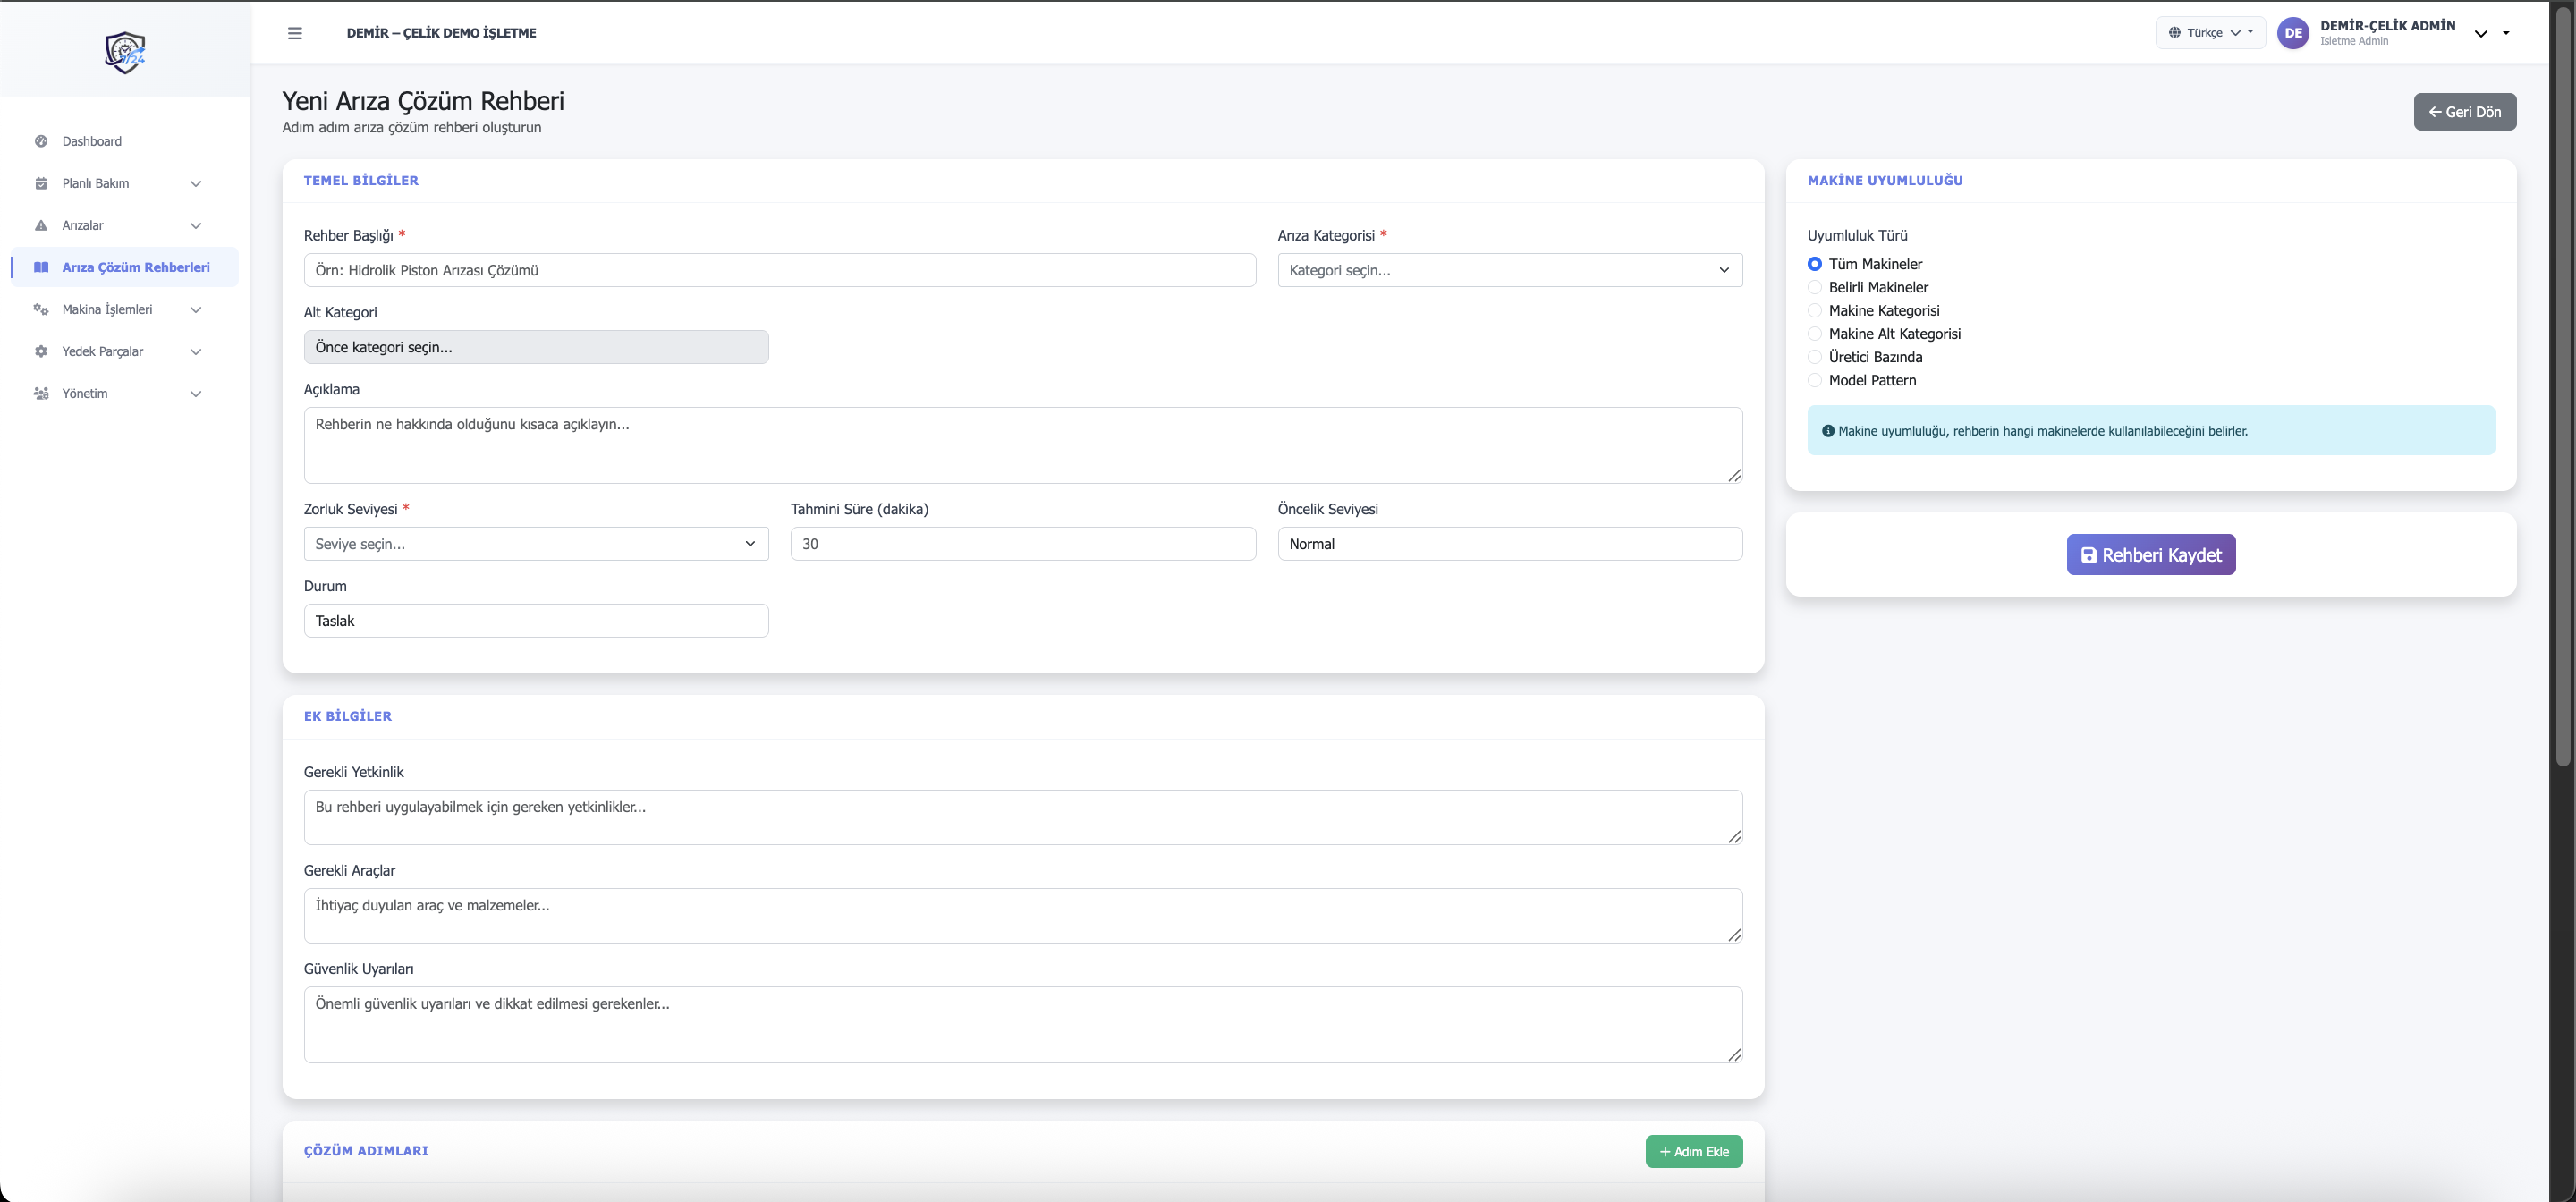Viewport: 2576px width, 1202px height.
Task: Click the Makina İşlemleri gears icon
Action: (41, 309)
